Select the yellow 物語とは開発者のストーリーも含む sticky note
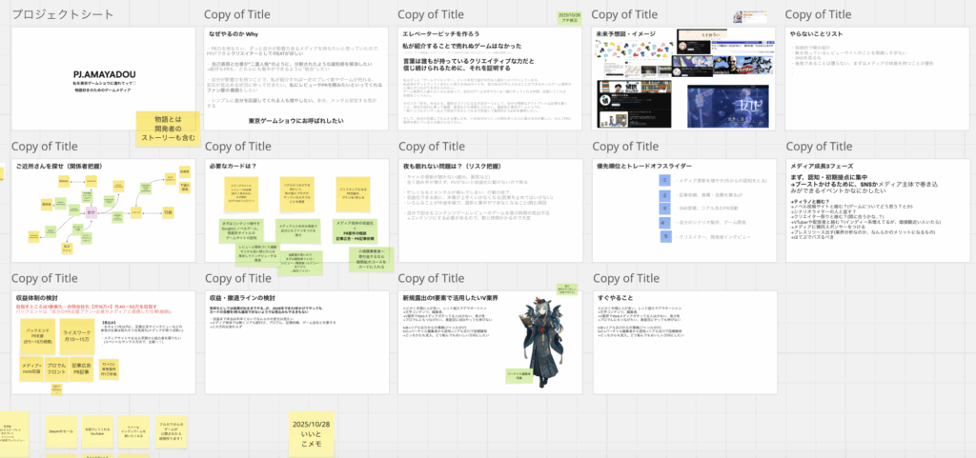The height and width of the screenshot is (458, 976). click(x=168, y=127)
